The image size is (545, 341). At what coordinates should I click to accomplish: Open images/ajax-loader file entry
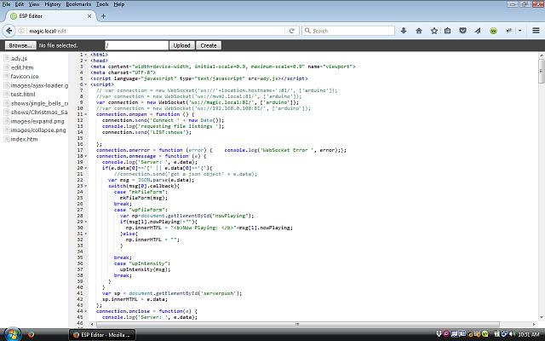pyautogui.click(x=39, y=85)
